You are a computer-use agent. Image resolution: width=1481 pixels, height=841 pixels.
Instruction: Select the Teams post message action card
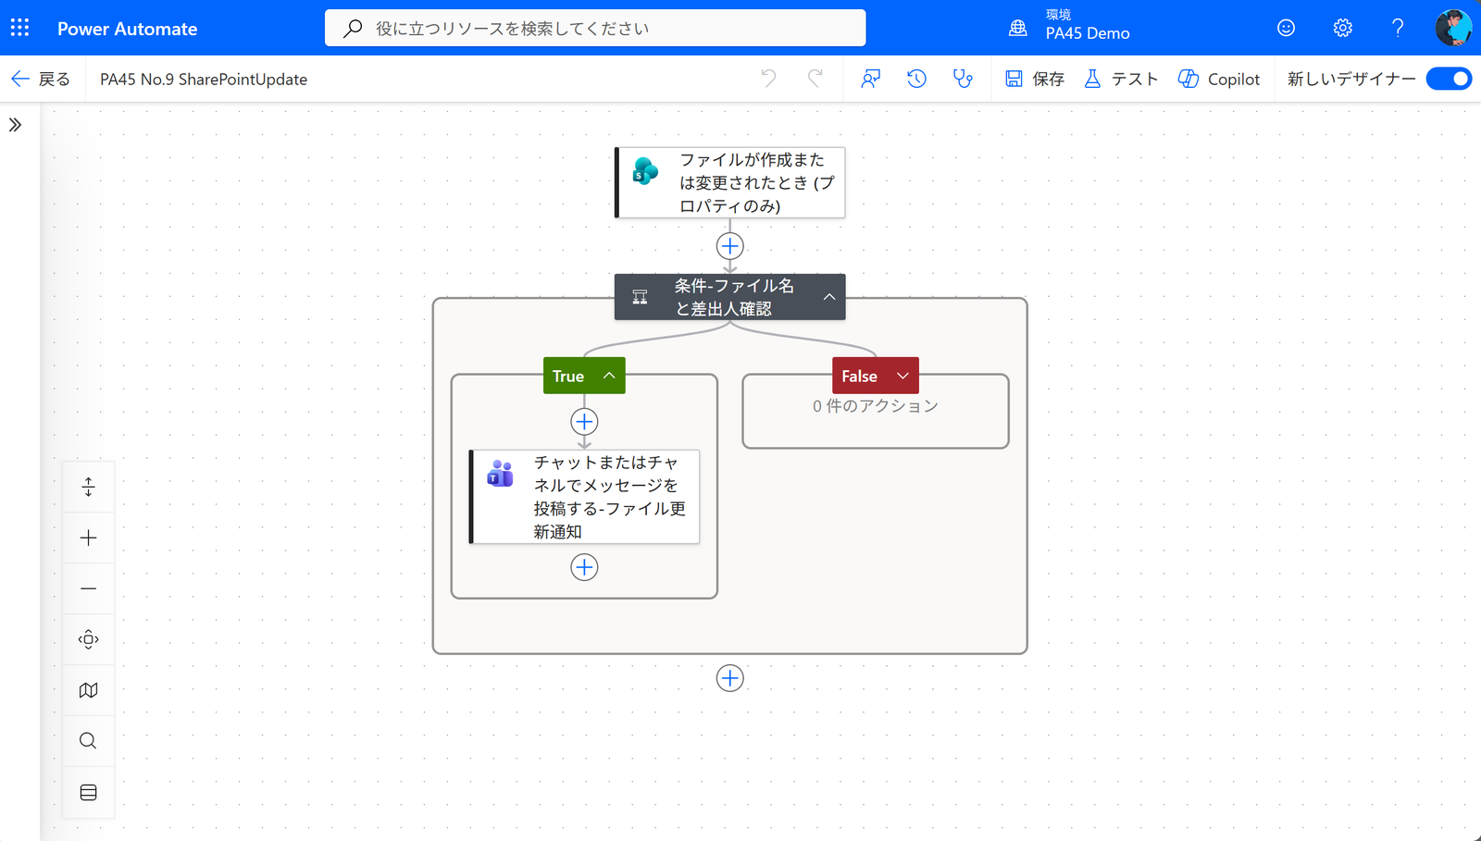pyautogui.click(x=584, y=497)
